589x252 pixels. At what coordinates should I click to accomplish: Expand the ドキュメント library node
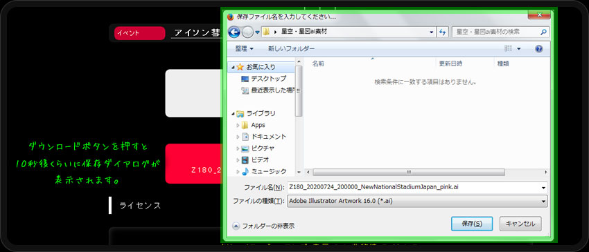pos(238,137)
